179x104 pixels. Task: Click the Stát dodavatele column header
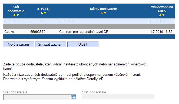click(x=16, y=9)
